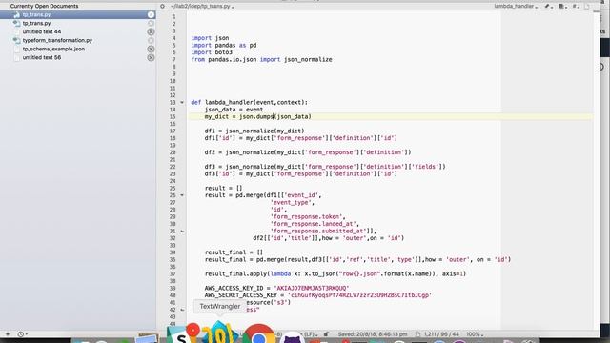The height and width of the screenshot is (343, 610).
Task: Open untitled text 56 in sidebar
Action: (42, 57)
